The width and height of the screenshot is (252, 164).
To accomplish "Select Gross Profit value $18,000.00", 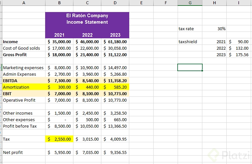I will click(x=59, y=55).
